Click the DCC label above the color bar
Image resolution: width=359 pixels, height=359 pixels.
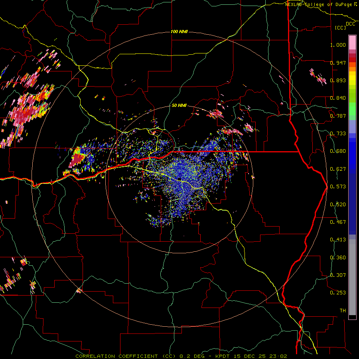(350, 24)
